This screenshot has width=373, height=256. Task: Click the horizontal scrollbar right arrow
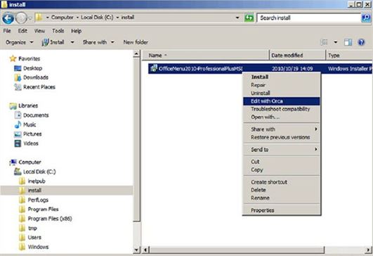coord(369,250)
